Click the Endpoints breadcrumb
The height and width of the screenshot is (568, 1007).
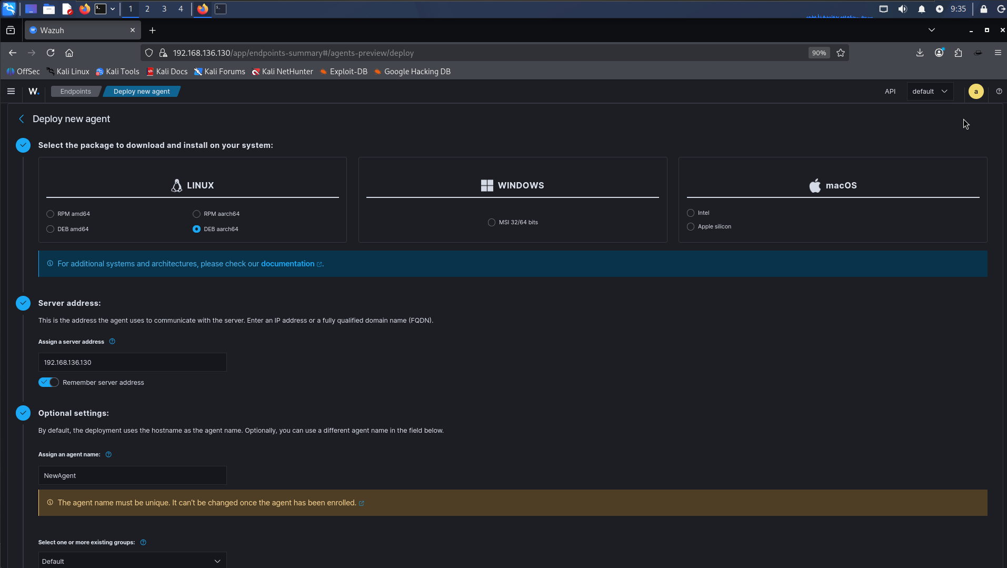75,91
